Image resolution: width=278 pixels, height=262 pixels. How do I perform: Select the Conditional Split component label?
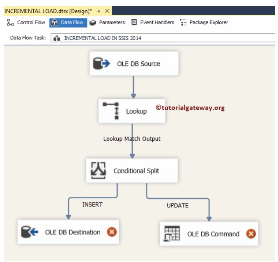point(136,171)
